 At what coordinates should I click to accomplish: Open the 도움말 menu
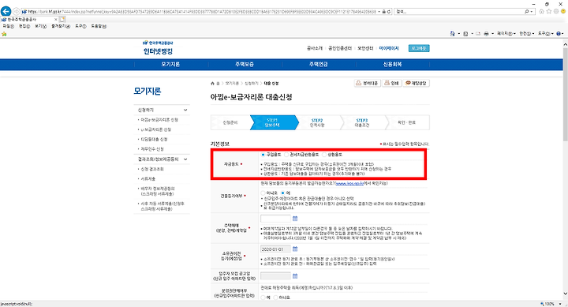point(99,26)
